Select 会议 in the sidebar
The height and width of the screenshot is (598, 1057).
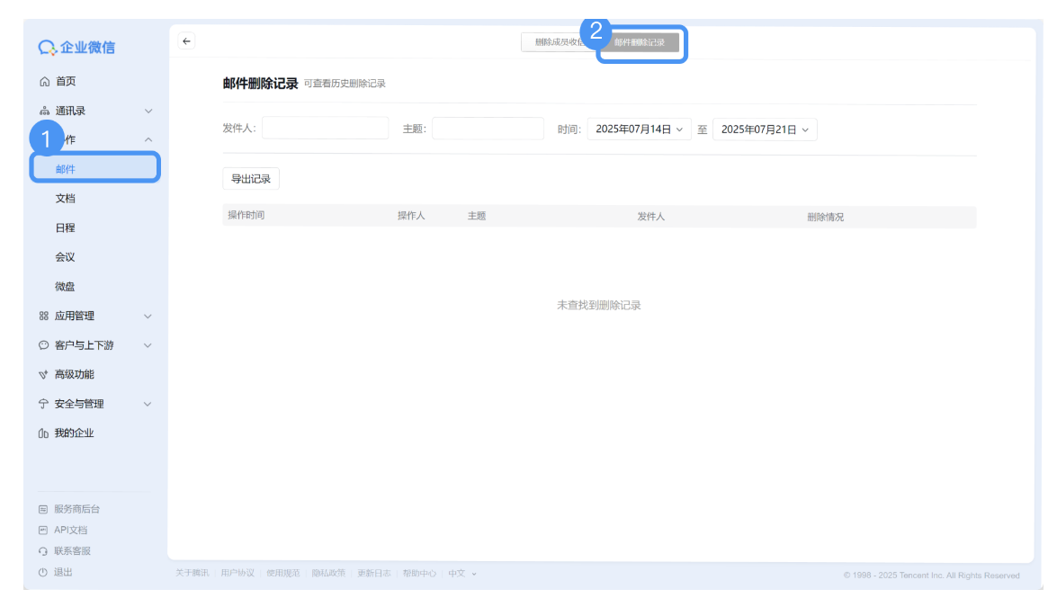66,257
